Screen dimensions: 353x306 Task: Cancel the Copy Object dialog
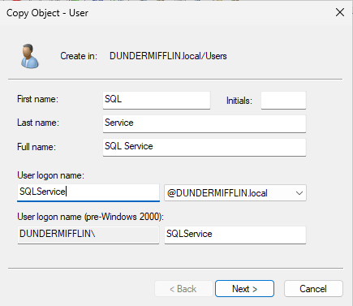[313, 289]
